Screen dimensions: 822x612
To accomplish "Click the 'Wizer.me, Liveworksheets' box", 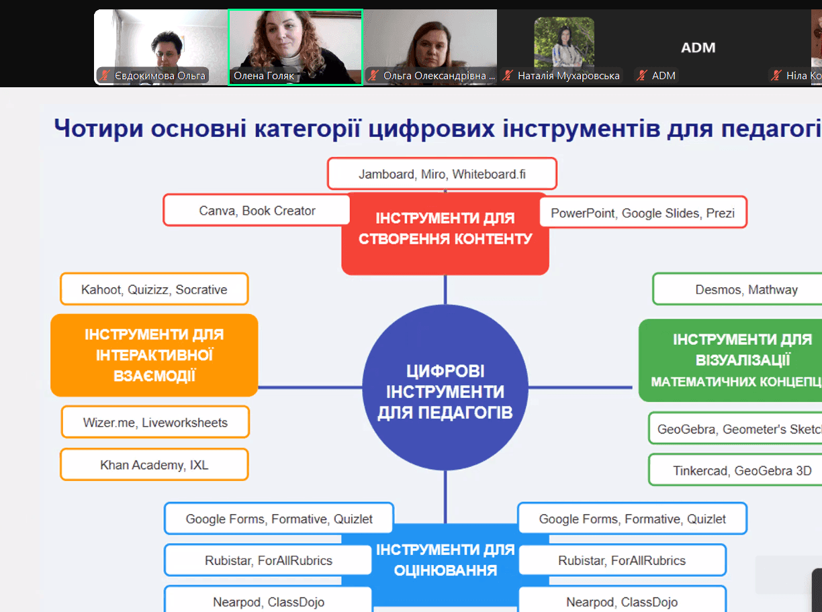I will (155, 423).
